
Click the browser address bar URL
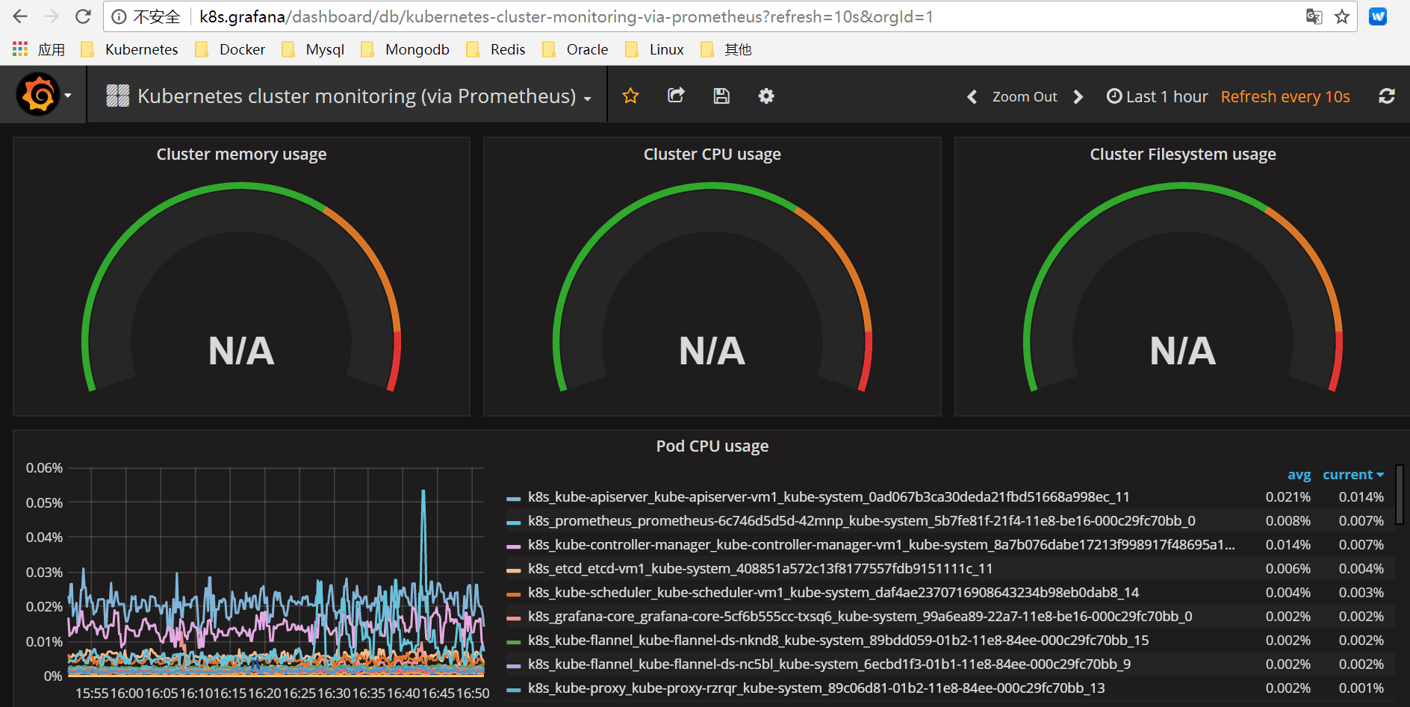point(566,16)
